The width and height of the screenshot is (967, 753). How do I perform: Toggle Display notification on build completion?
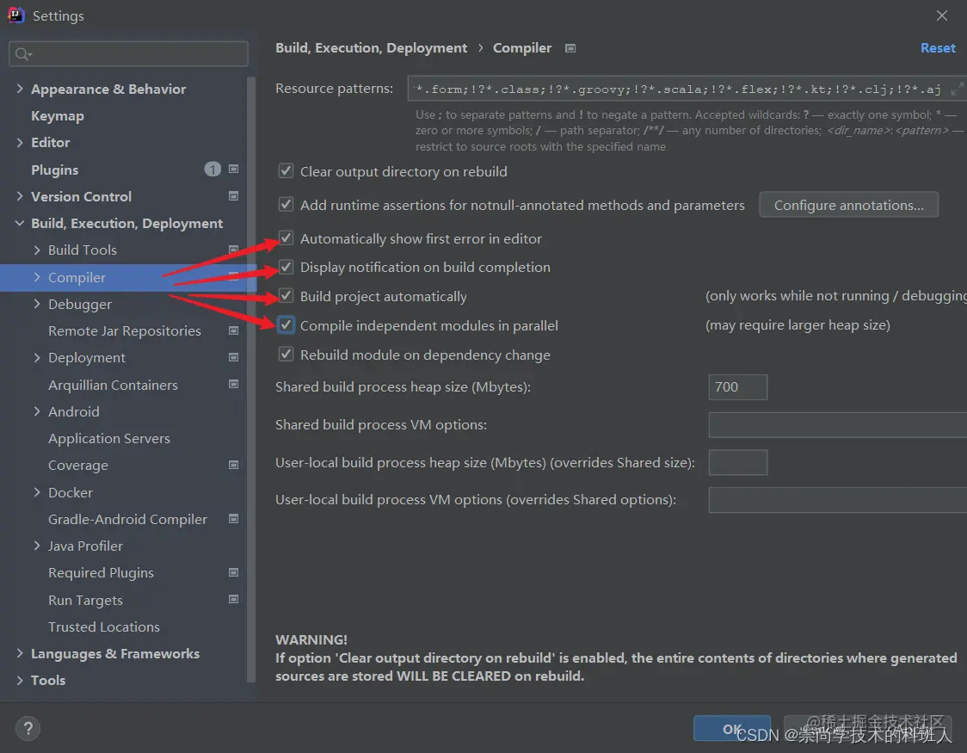click(x=286, y=267)
